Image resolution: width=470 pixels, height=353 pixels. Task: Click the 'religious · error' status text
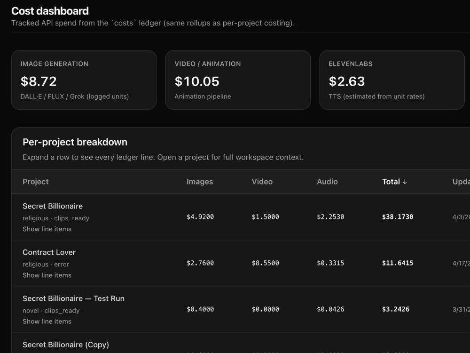[x=46, y=265]
